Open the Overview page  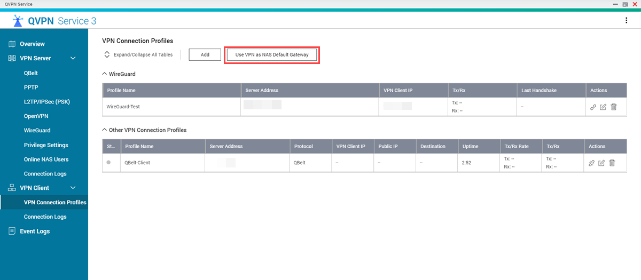pos(32,44)
